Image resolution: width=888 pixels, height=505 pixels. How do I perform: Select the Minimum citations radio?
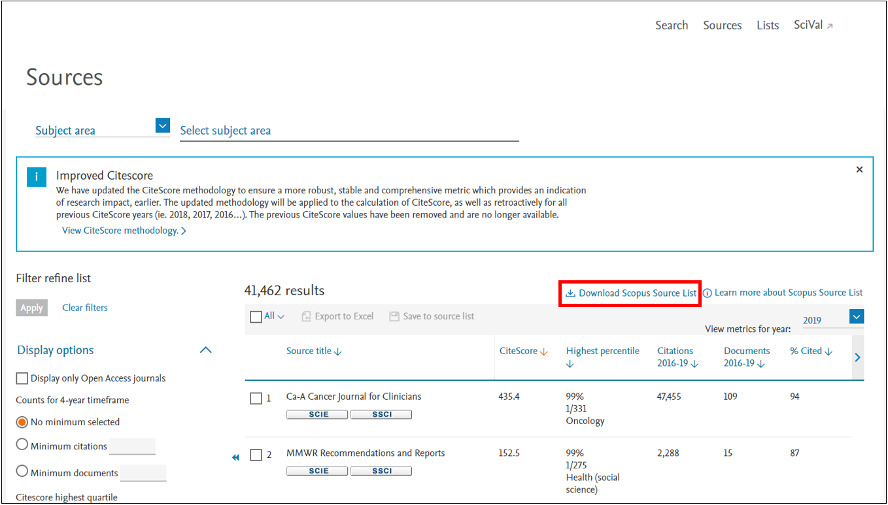coord(22,445)
